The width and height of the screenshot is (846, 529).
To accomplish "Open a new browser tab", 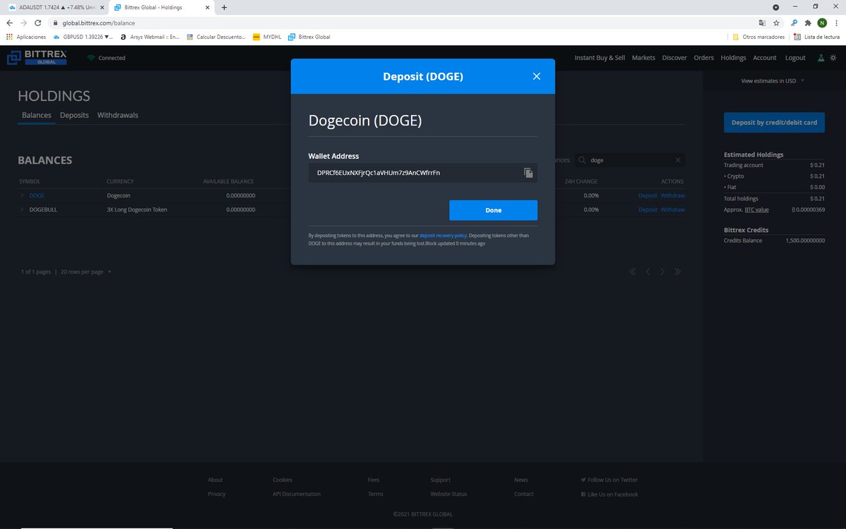I will pos(224,7).
